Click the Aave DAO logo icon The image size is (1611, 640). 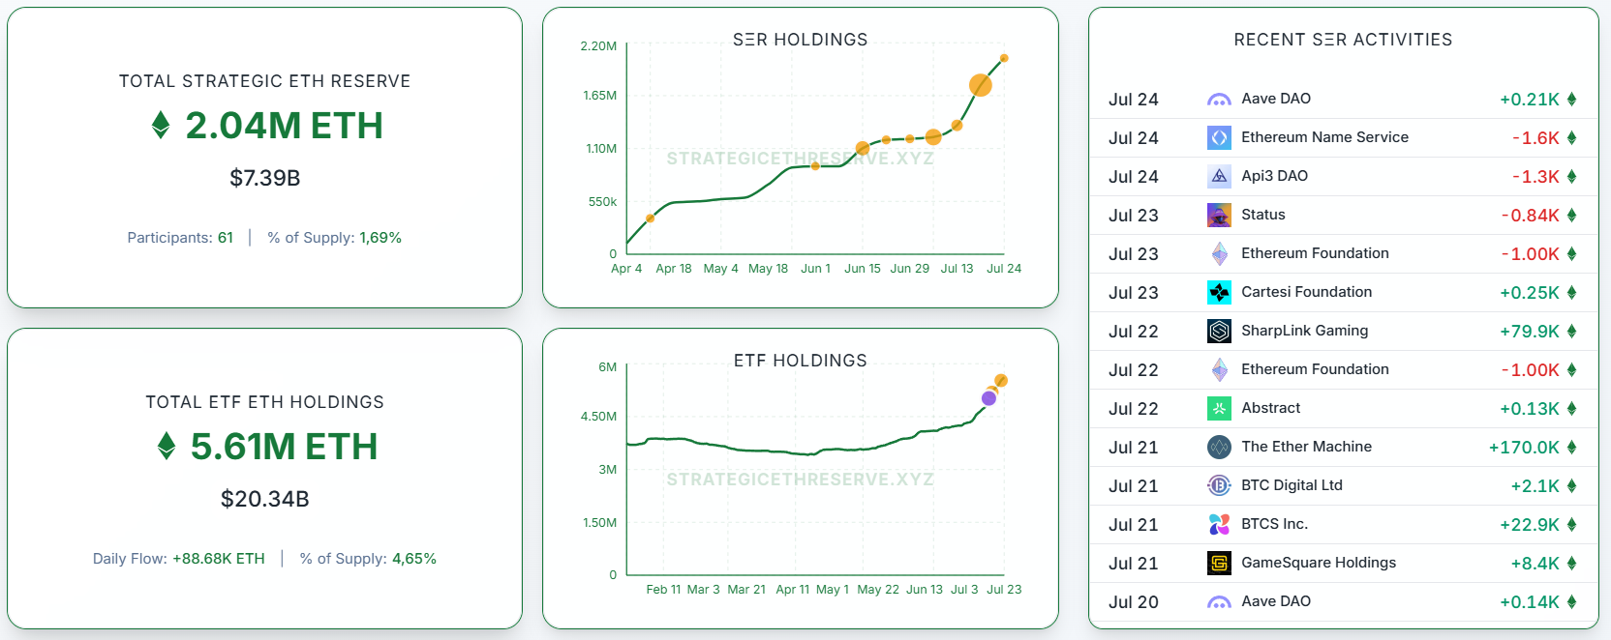1218,99
